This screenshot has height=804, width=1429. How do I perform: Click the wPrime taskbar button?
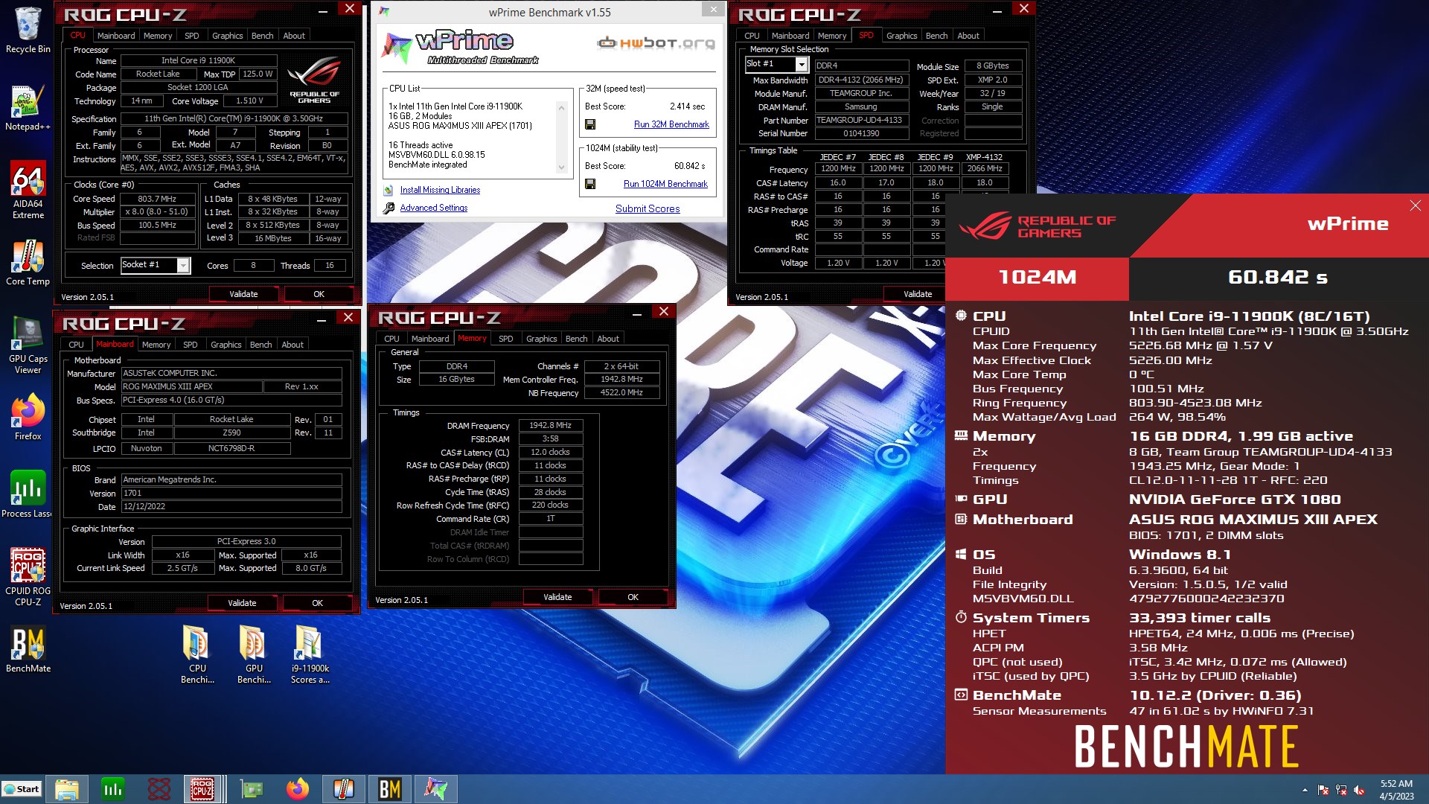coord(436,789)
